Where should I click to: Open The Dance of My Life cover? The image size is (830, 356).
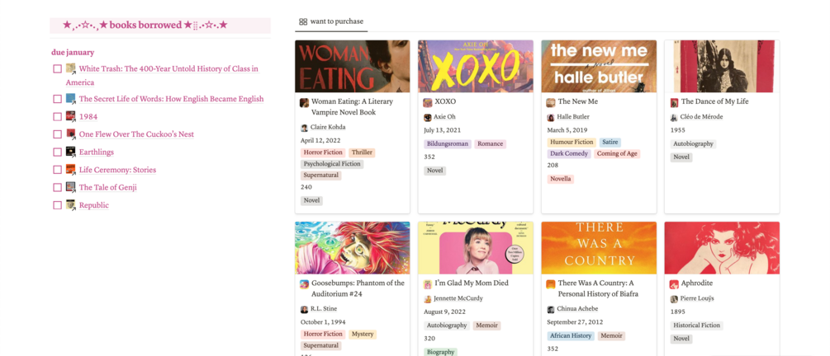click(722, 66)
